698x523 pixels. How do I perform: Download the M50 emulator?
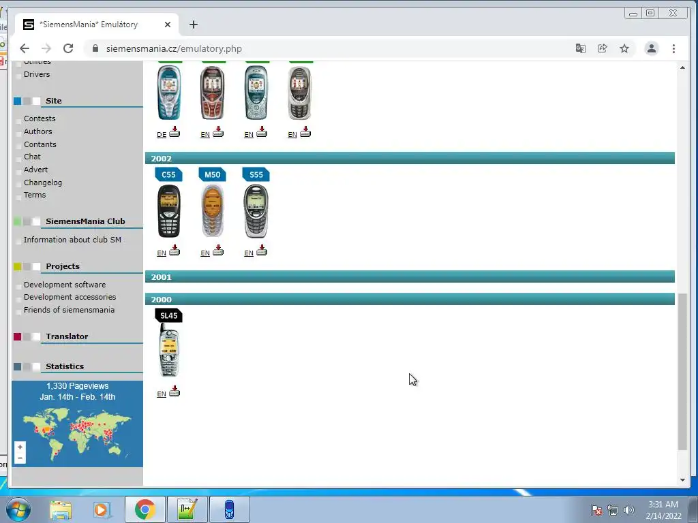pyautogui.click(x=218, y=250)
